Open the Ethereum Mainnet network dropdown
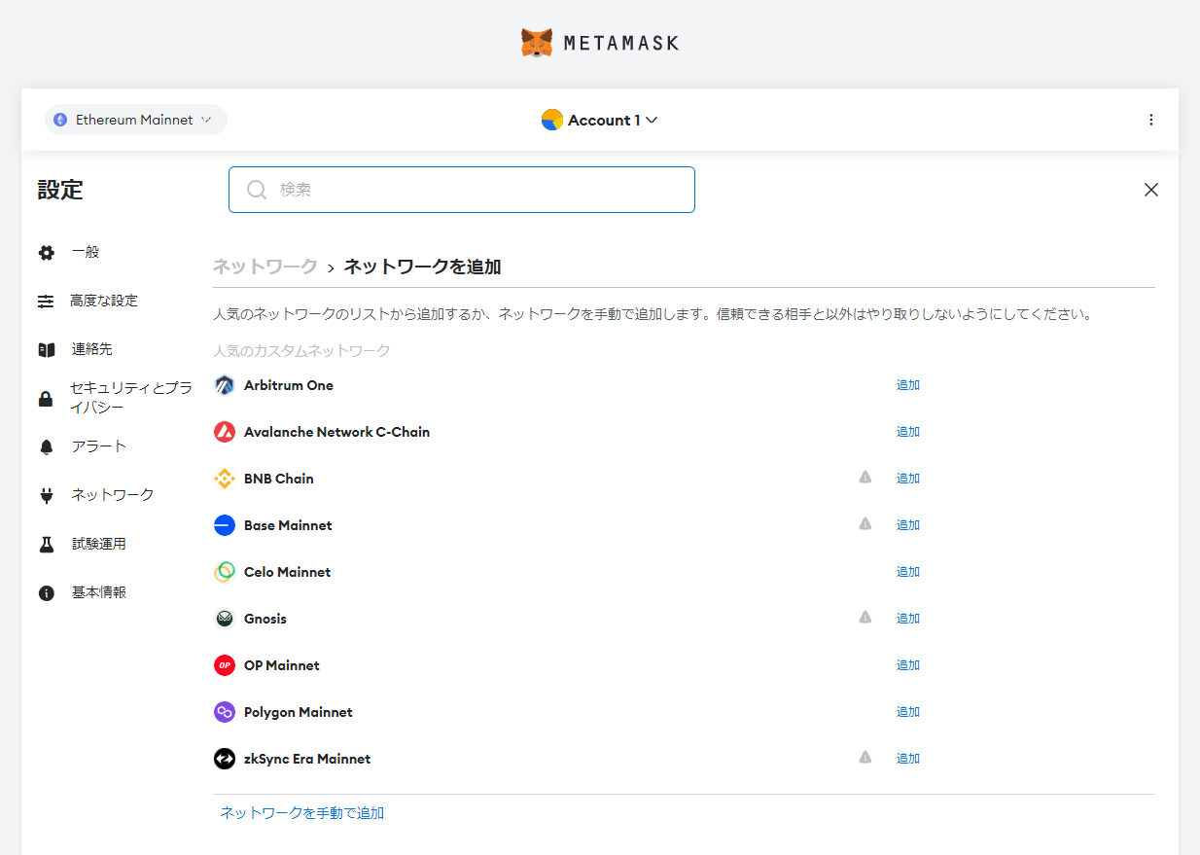Viewport: 1200px width, 855px height. pos(136,120)
